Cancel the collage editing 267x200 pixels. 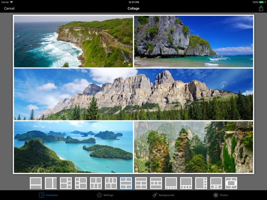click(9, 8)
